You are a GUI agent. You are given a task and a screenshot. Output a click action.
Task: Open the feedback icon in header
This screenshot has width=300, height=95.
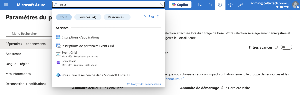tap(240, 5)
